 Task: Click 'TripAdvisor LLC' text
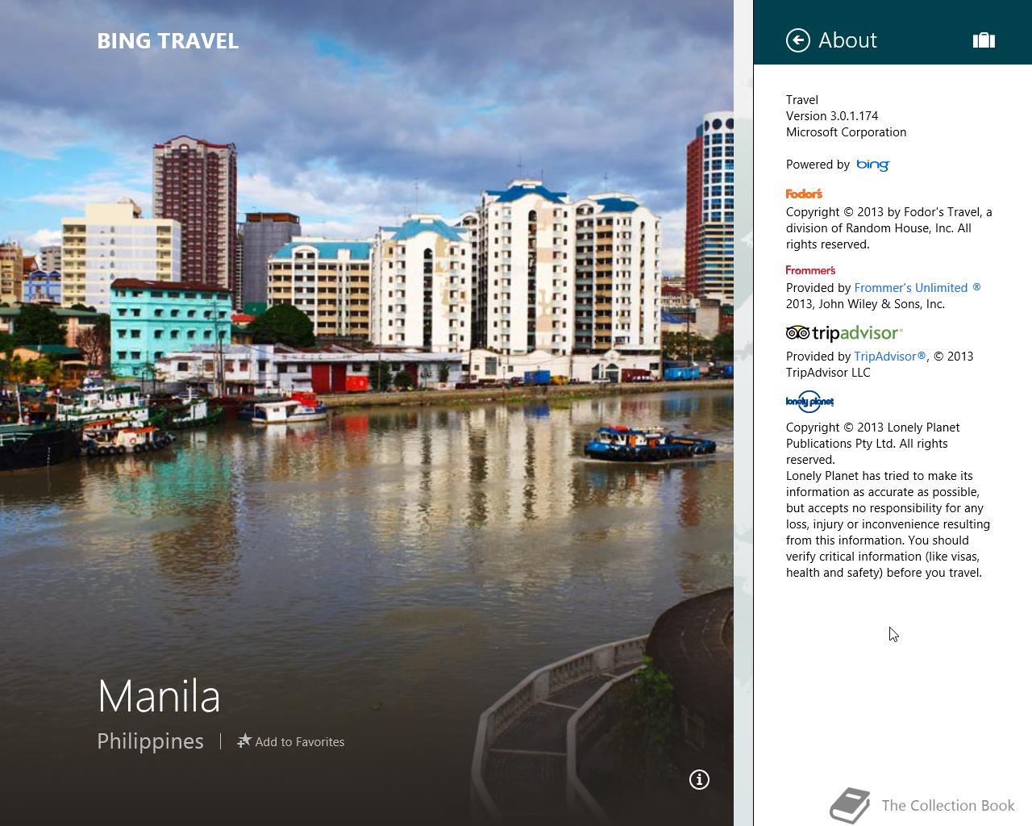828,373
